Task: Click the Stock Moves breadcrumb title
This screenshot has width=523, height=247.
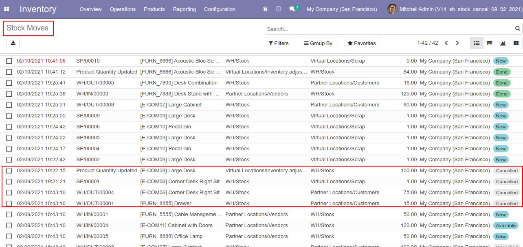Action: click(27, 28)
